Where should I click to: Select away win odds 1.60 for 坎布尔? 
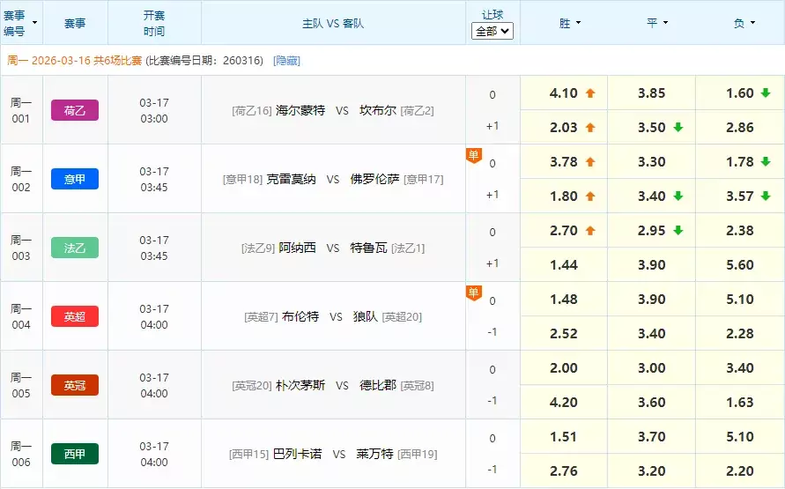(x=740, y=93)
